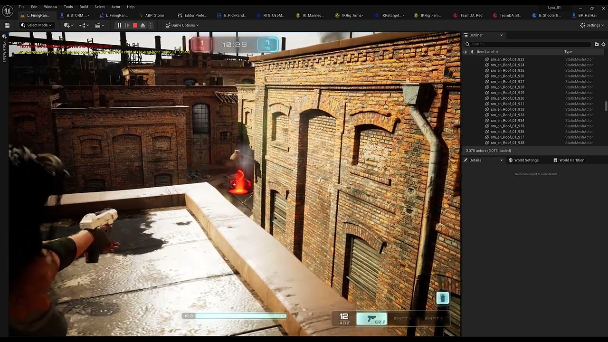
Task: Click the Unreal Engine logo icon
Action: click(x=8, y=11)
